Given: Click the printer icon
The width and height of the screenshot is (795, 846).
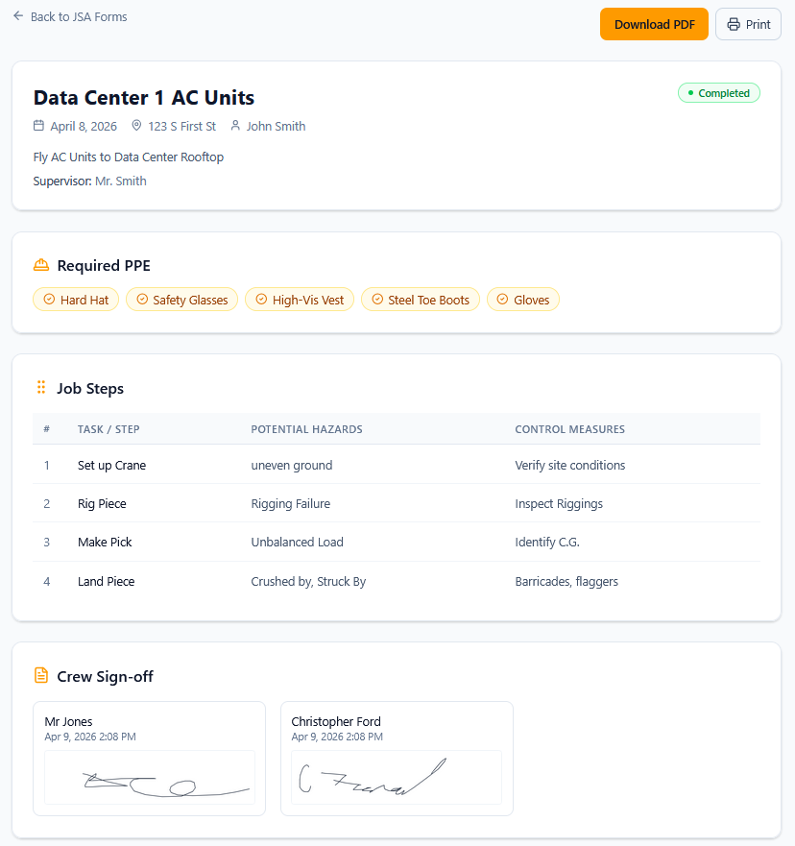Looking at the screenshot, I should click(734, 24).
